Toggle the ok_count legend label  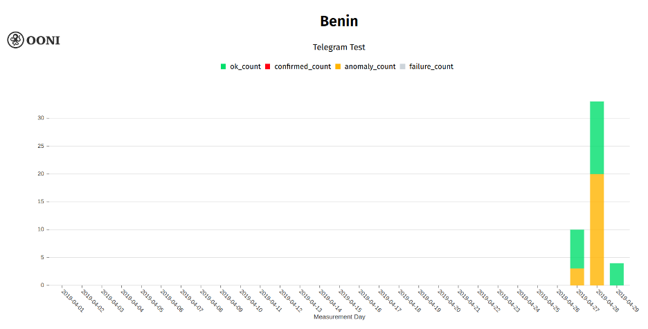point(246,66)
